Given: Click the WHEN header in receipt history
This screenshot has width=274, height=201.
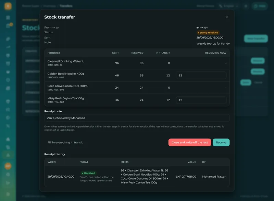Looking at the screenshot, I should (x=52, y=162).
